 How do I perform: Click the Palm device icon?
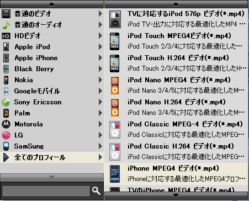click(x=6, y=113)
